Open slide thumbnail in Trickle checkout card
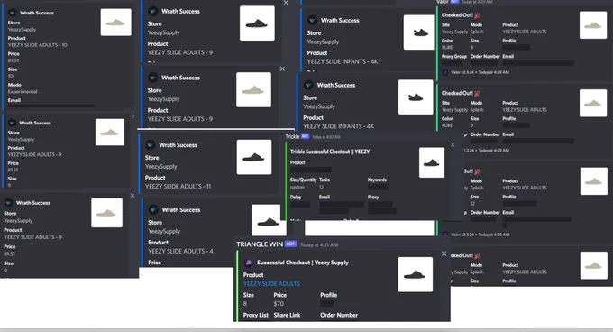This screenshot has width=613, height=332. pyautogui.click(x=432, y=162)
